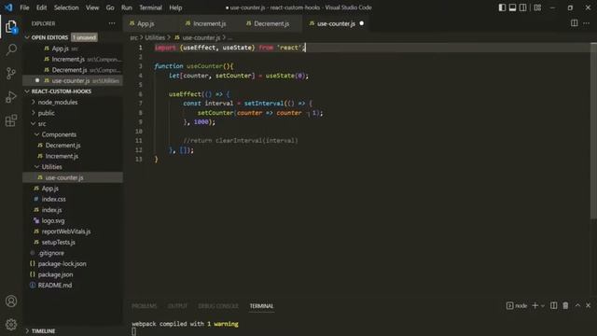Collapse the REACT-CUSTOM-HOOKS folder section
Image resolution: width=597 pixels, height=336 pixels.
pyautogui.click(x=73, y=91)
